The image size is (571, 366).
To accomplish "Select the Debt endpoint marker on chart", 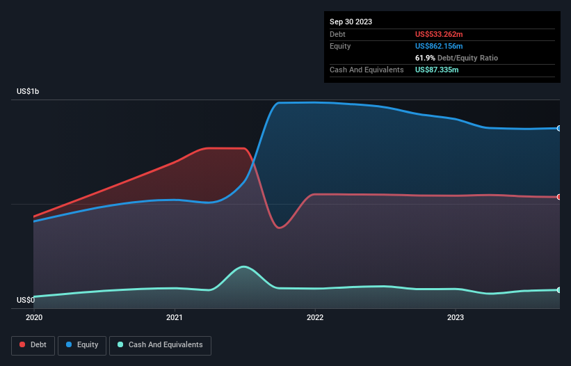I will click(559, 197).
